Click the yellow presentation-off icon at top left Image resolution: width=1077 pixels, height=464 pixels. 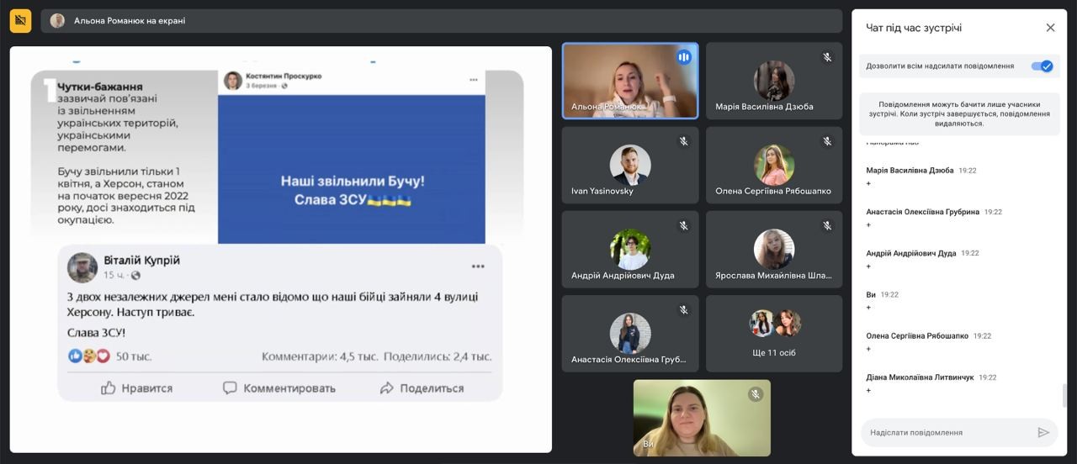pos(20,21)
